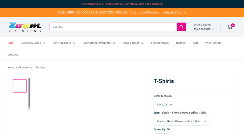Open the shopping cart icon

click(x=230, y=27)
